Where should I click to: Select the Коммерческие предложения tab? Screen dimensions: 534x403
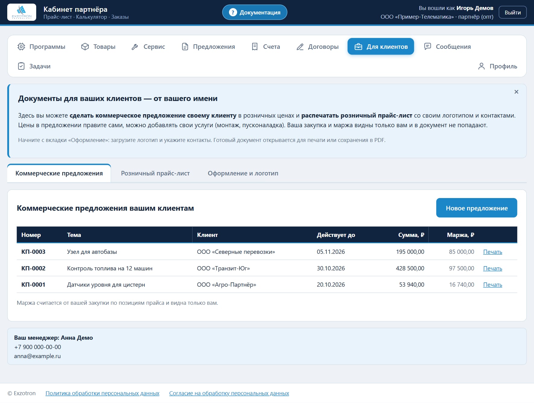(x=59, y=173)
